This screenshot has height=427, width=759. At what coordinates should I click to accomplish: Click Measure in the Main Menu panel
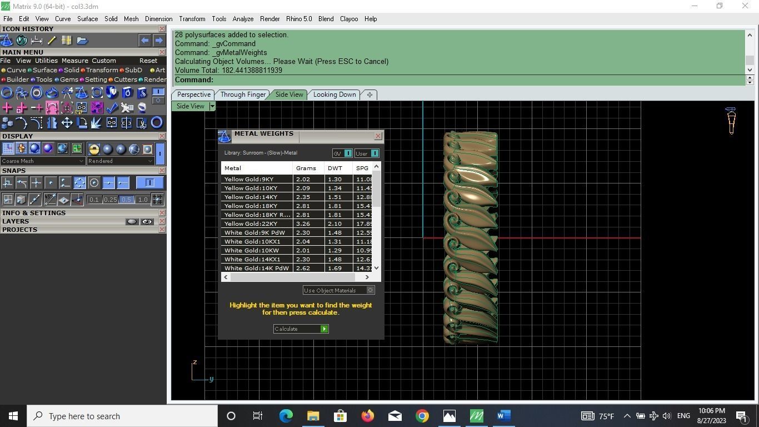point(74,61)
